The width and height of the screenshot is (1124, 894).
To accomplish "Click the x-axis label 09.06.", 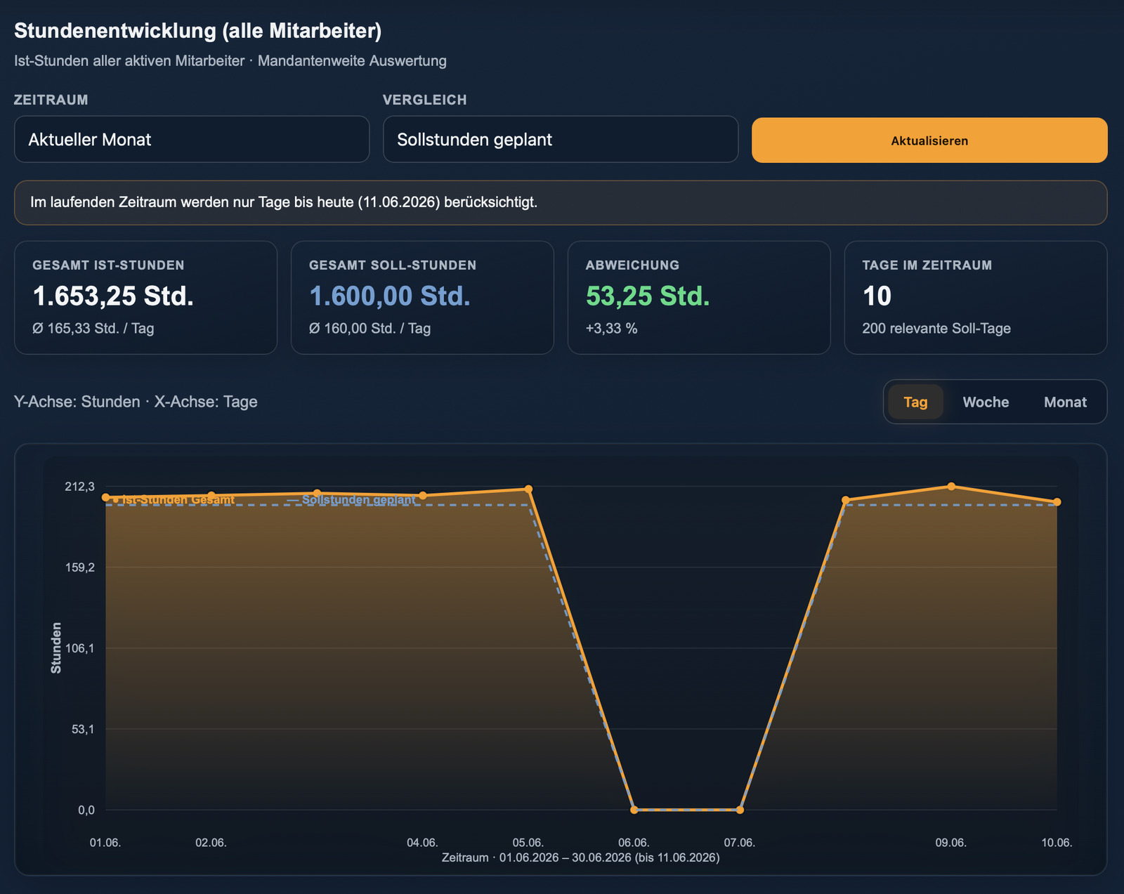I will (x=951, y=843).
